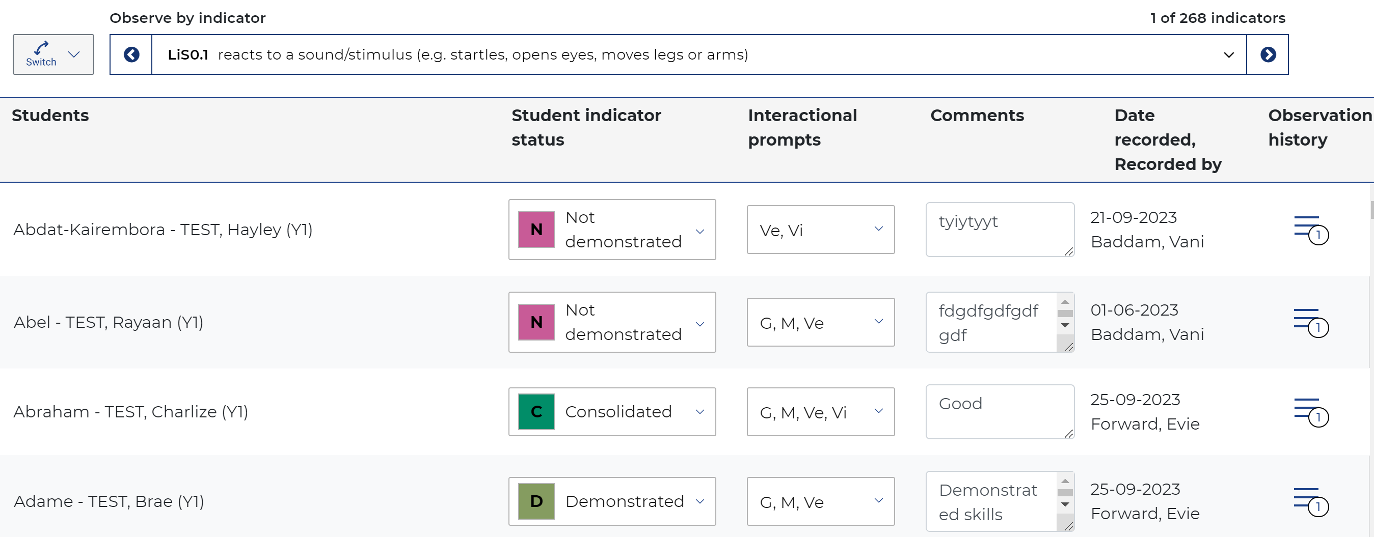Image resolution: width=1374 pixels, height=537 pixels.
Task: Open observation history for Hayley Abdat-Kairembora
Action: click(x=1310, y=230)
